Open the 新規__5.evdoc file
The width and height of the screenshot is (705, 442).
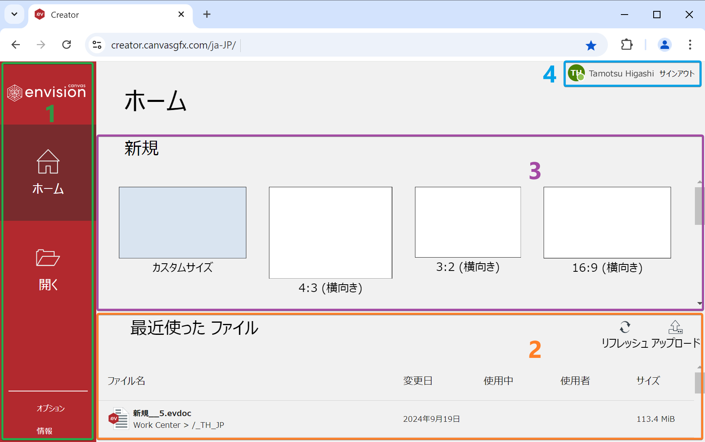coord(162,413)
